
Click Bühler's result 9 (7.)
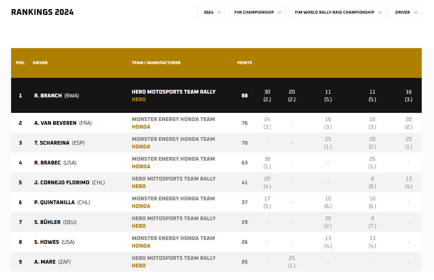coord(372,222)
